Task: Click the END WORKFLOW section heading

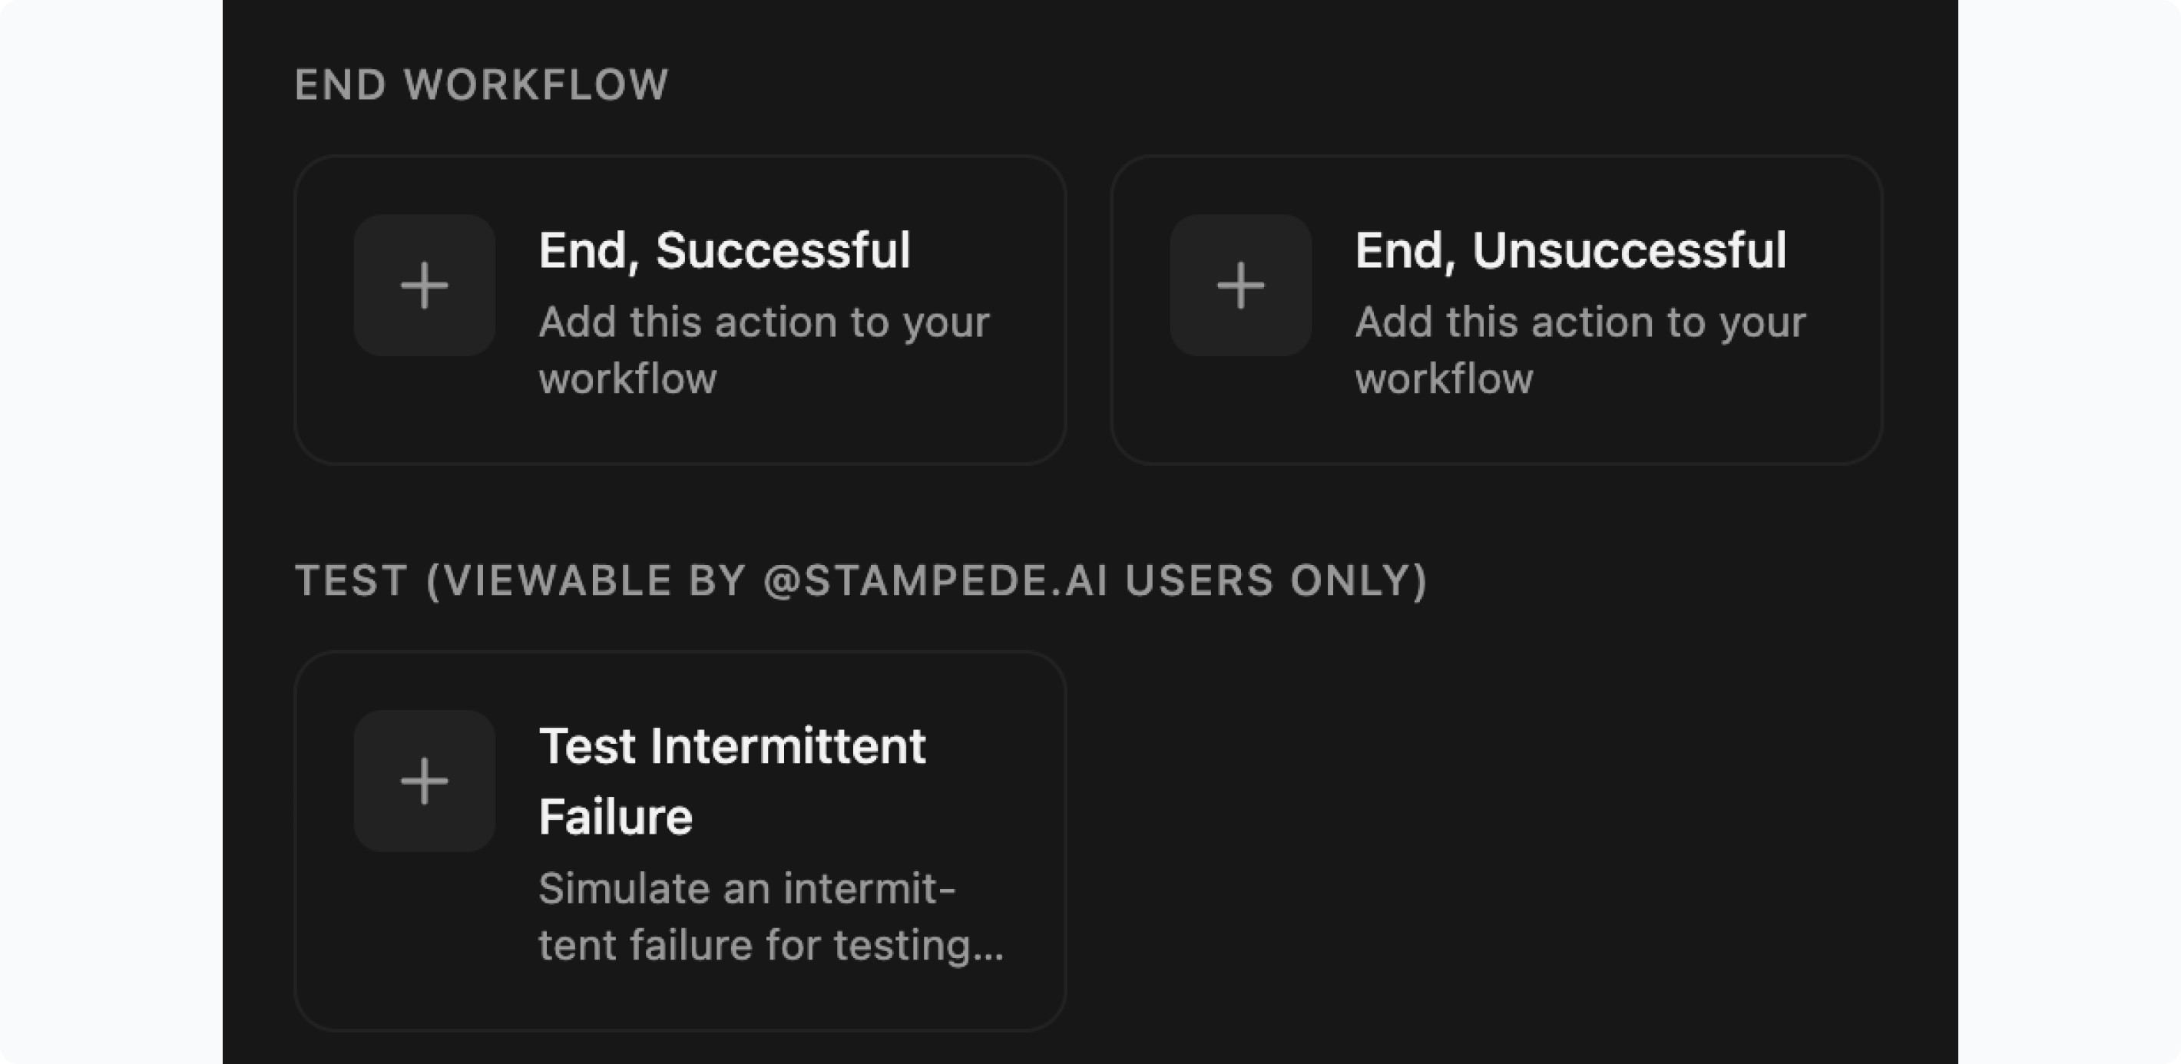Action: pos(481,84)
